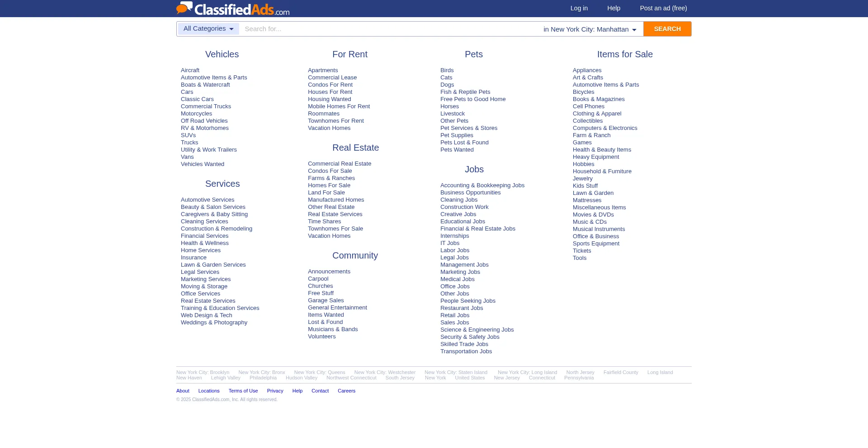Browse Boats & Watercraft listings
Image resolution: width=868 pixels, height=448 pixels.
click(x=205, y=85)
